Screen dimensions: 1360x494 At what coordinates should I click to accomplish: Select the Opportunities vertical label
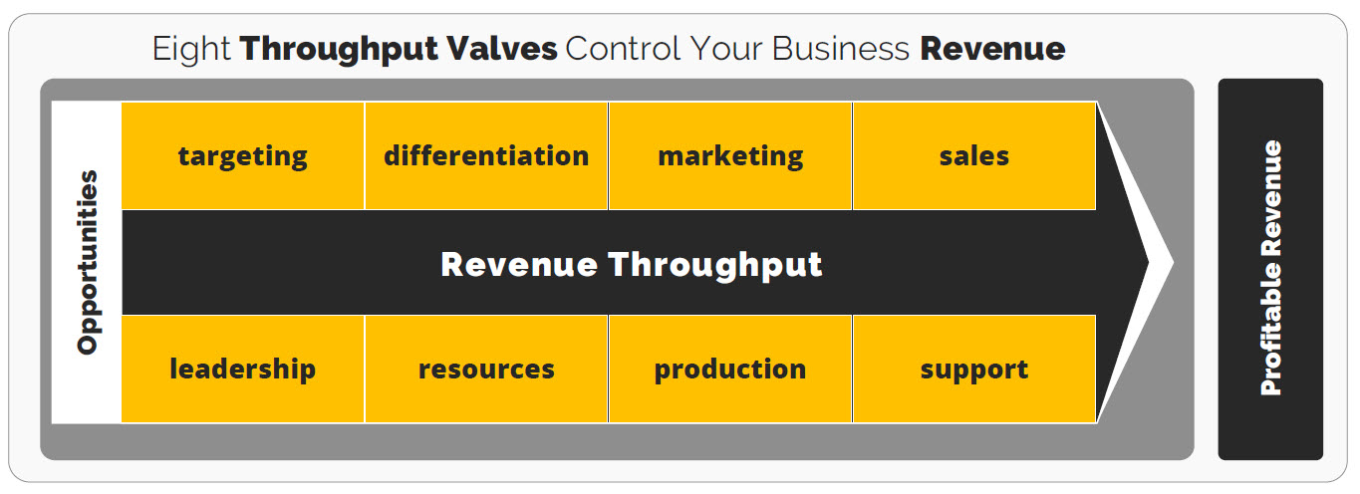(x=88, y=263)
